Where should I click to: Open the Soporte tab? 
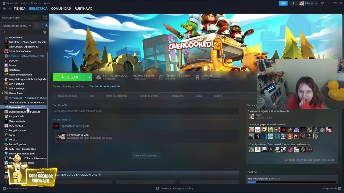point(218,96)
